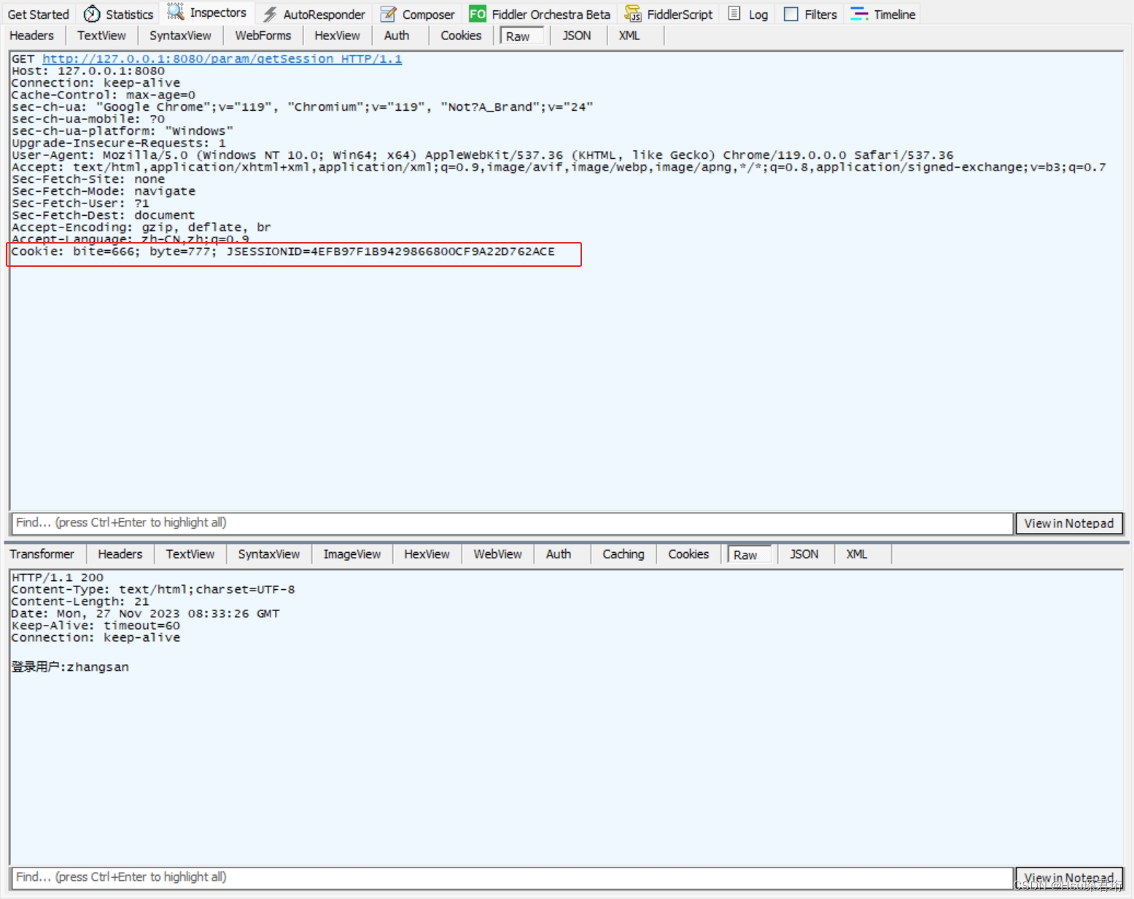1134x899 pixels.
Task: Click the 'Sec-Fetch-Mode: navigate' line
Action: pyautogui.click(x=103, y=191)
